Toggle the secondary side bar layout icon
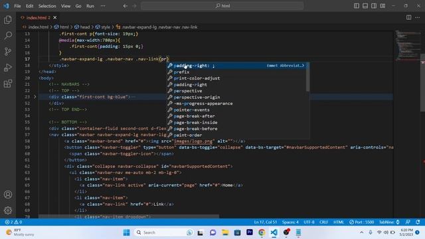Image resolution: width=425 pixels, height=239 pixels. click(374, 6)
